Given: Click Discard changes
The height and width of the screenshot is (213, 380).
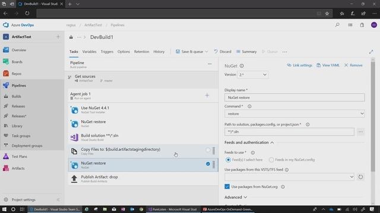Looking at the screenshot, I should point(223,51).
